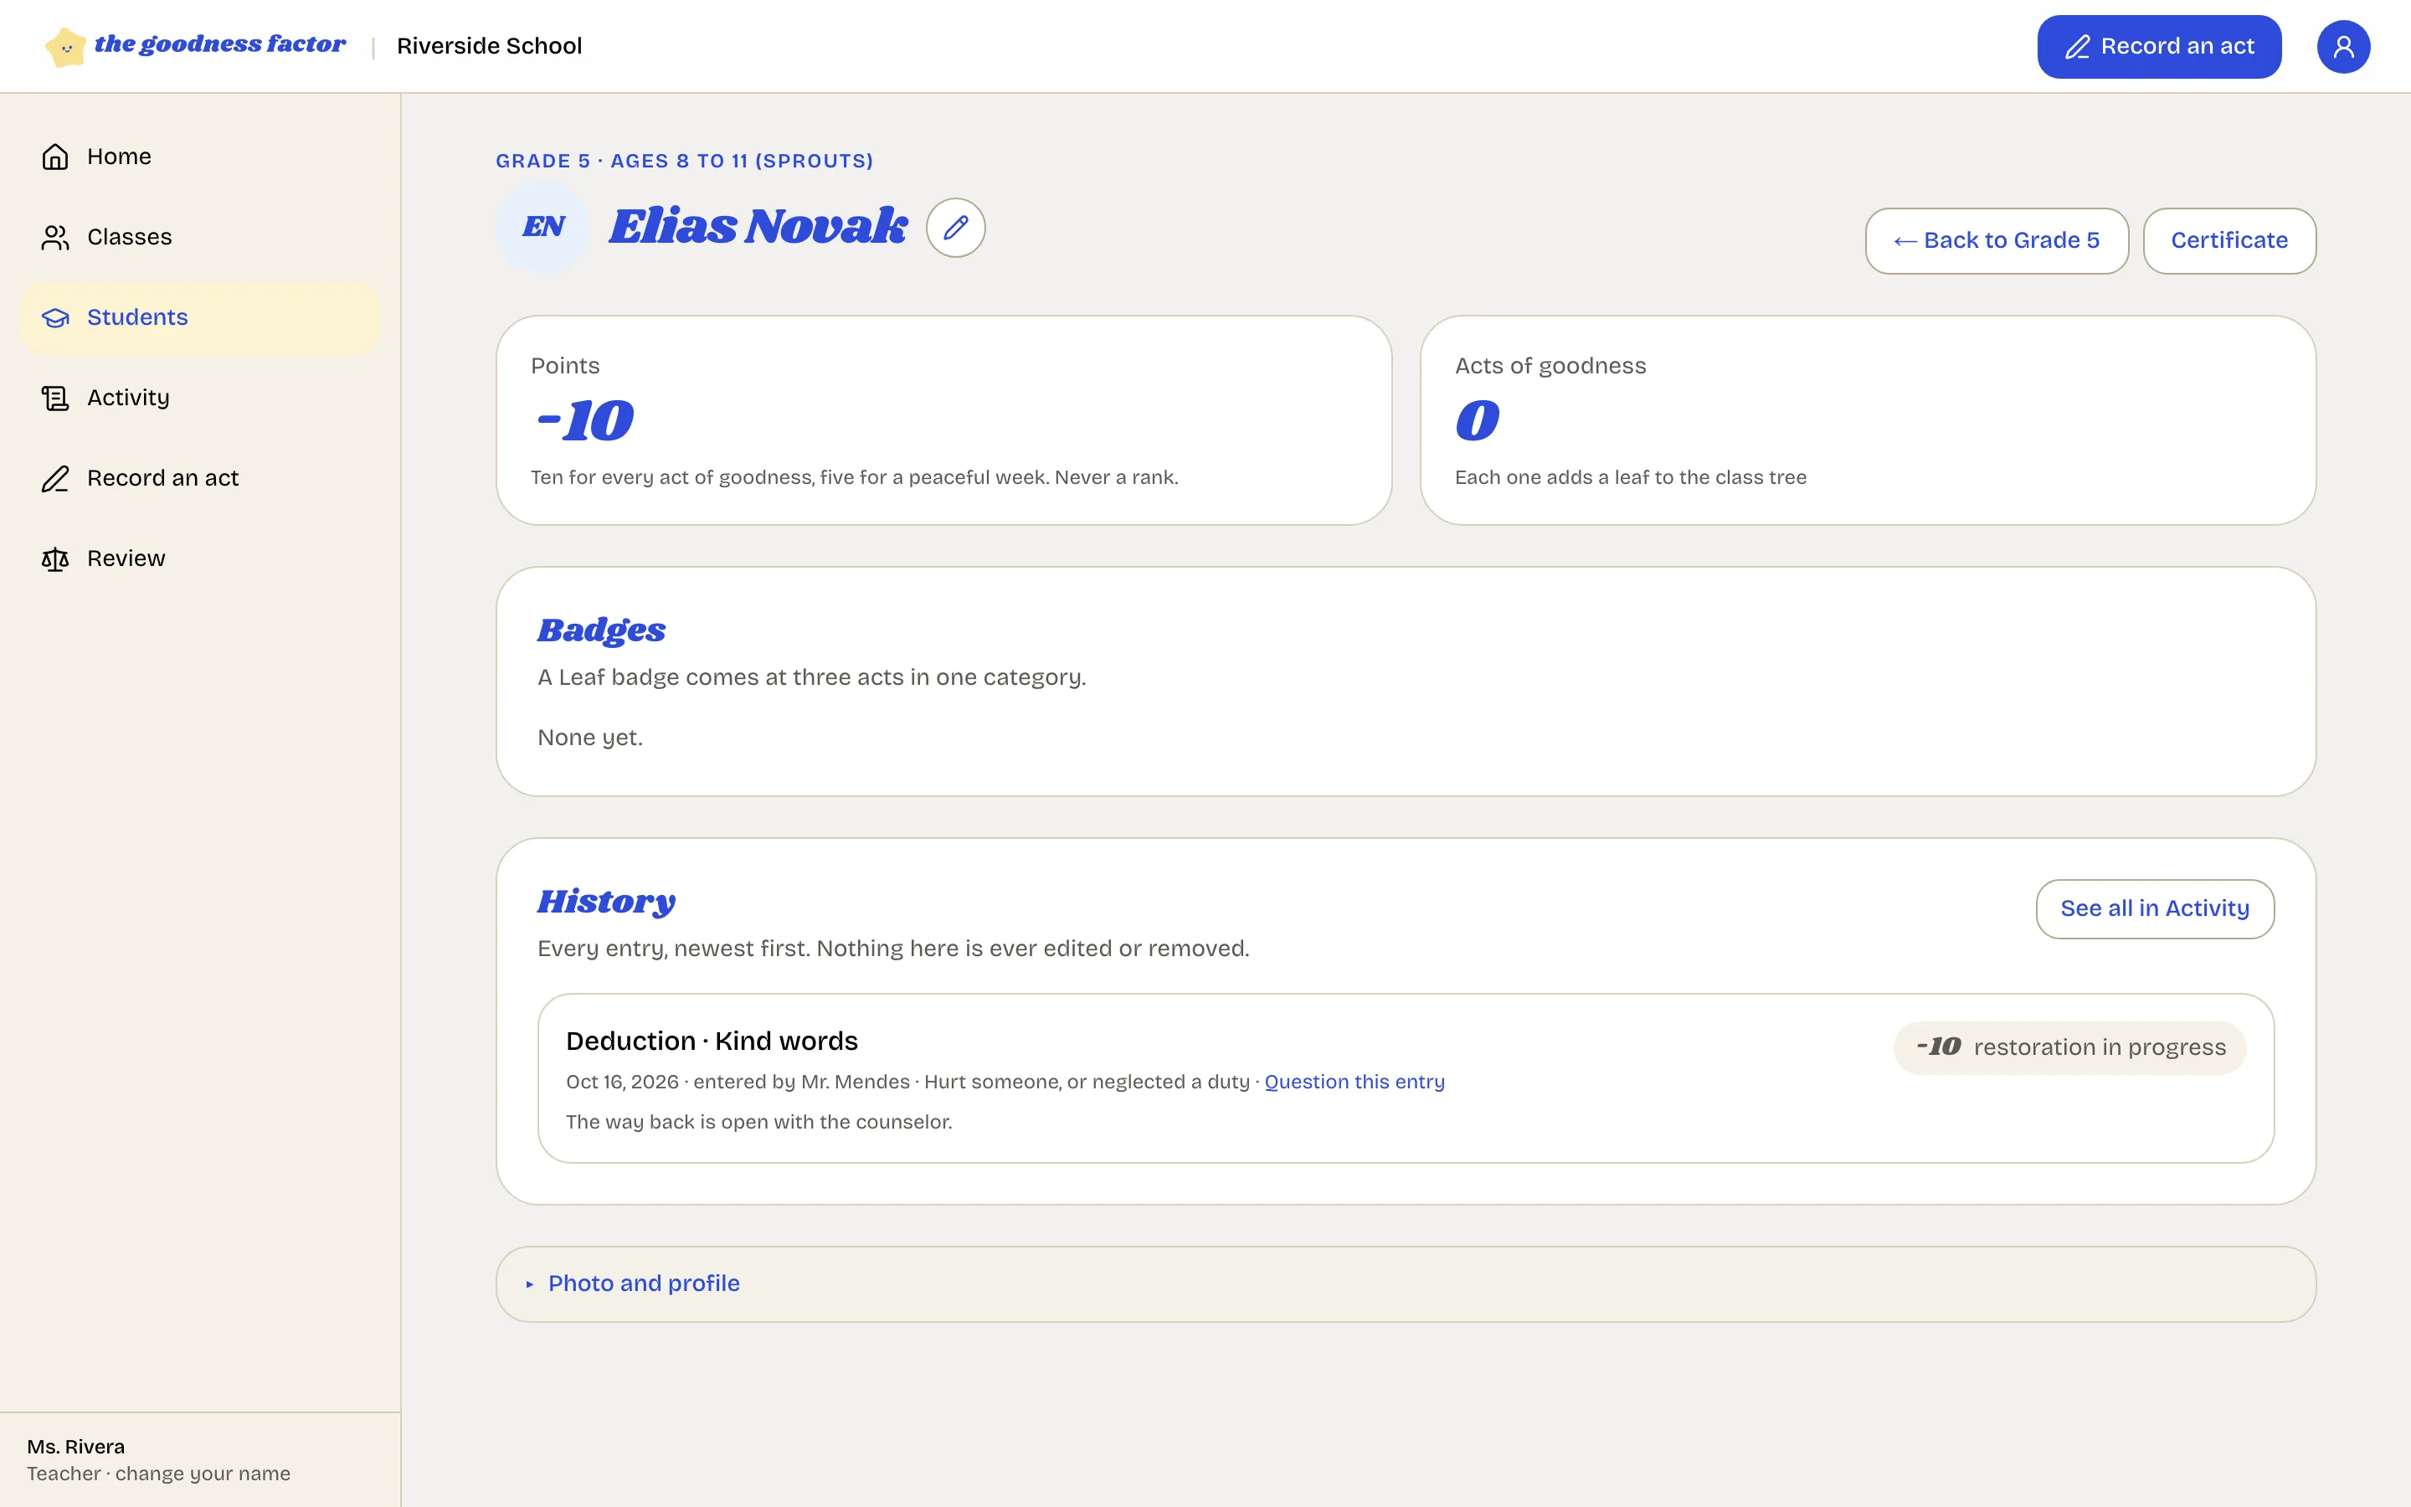Click the Home house icon in sidebar

pos(54,157)
